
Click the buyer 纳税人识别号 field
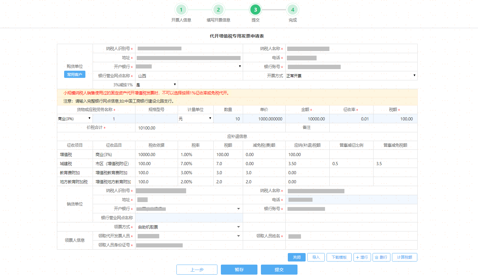coord(189,48)
